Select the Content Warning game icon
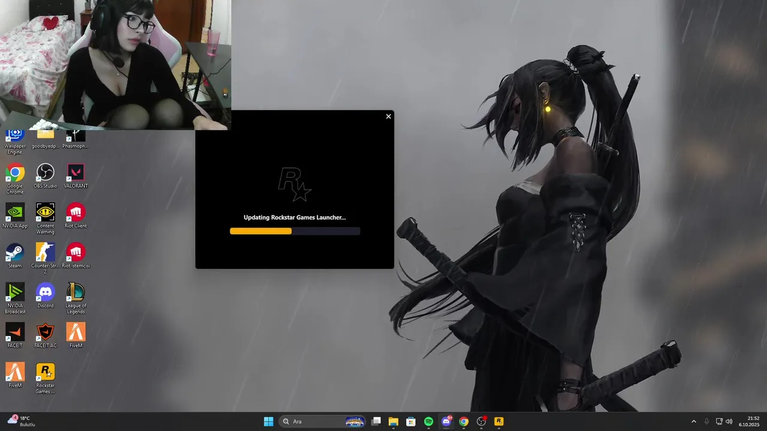The width and height of the screenshot is (767, 431). [x=46, y=218]
